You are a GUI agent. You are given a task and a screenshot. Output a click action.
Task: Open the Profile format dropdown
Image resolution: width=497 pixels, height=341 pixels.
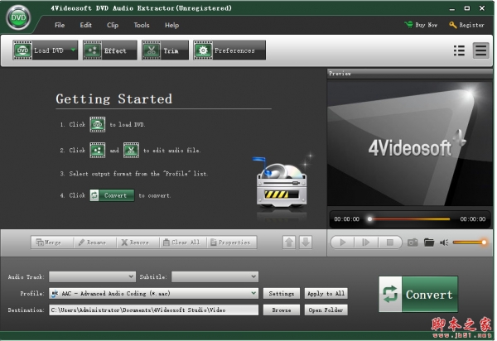point(154,294)
